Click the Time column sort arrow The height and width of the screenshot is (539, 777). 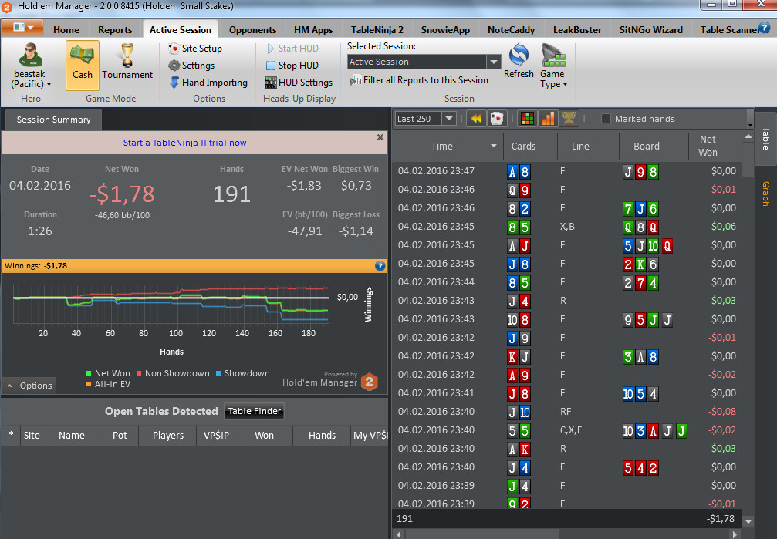coord(494,147)
